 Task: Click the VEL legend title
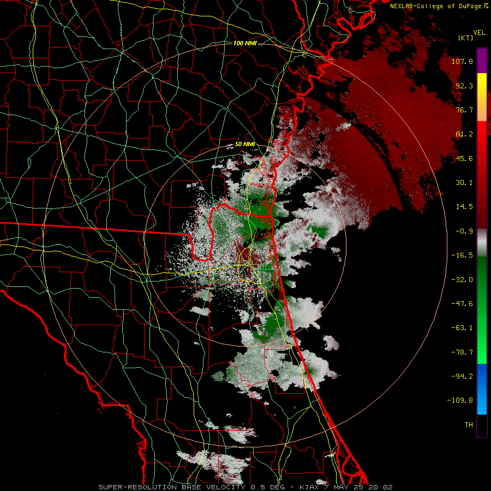[x=479, y=33]
